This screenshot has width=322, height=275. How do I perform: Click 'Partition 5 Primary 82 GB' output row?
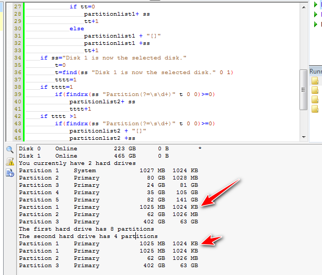pyautogui.click(x=108, y=200)
